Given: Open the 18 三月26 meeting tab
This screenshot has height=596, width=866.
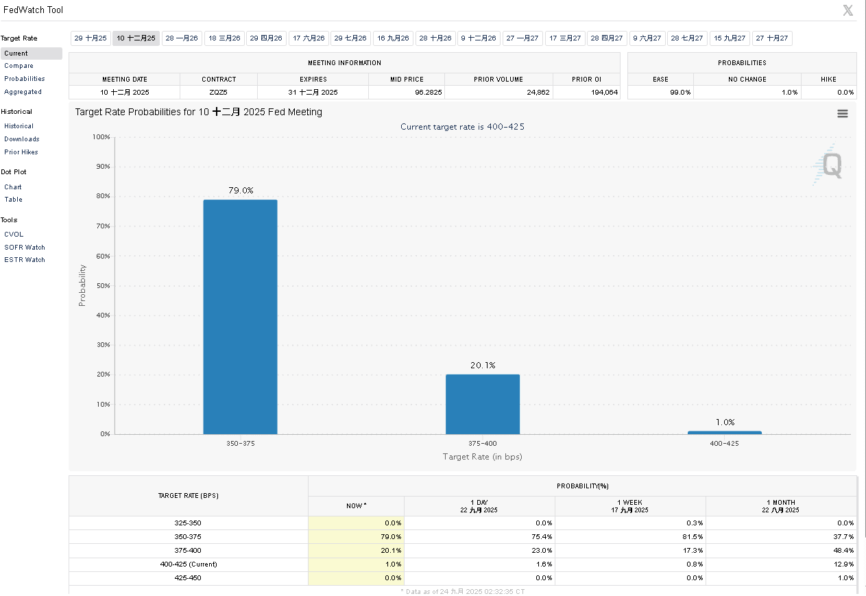Looking at the screenshot, I should click(224, 38).
